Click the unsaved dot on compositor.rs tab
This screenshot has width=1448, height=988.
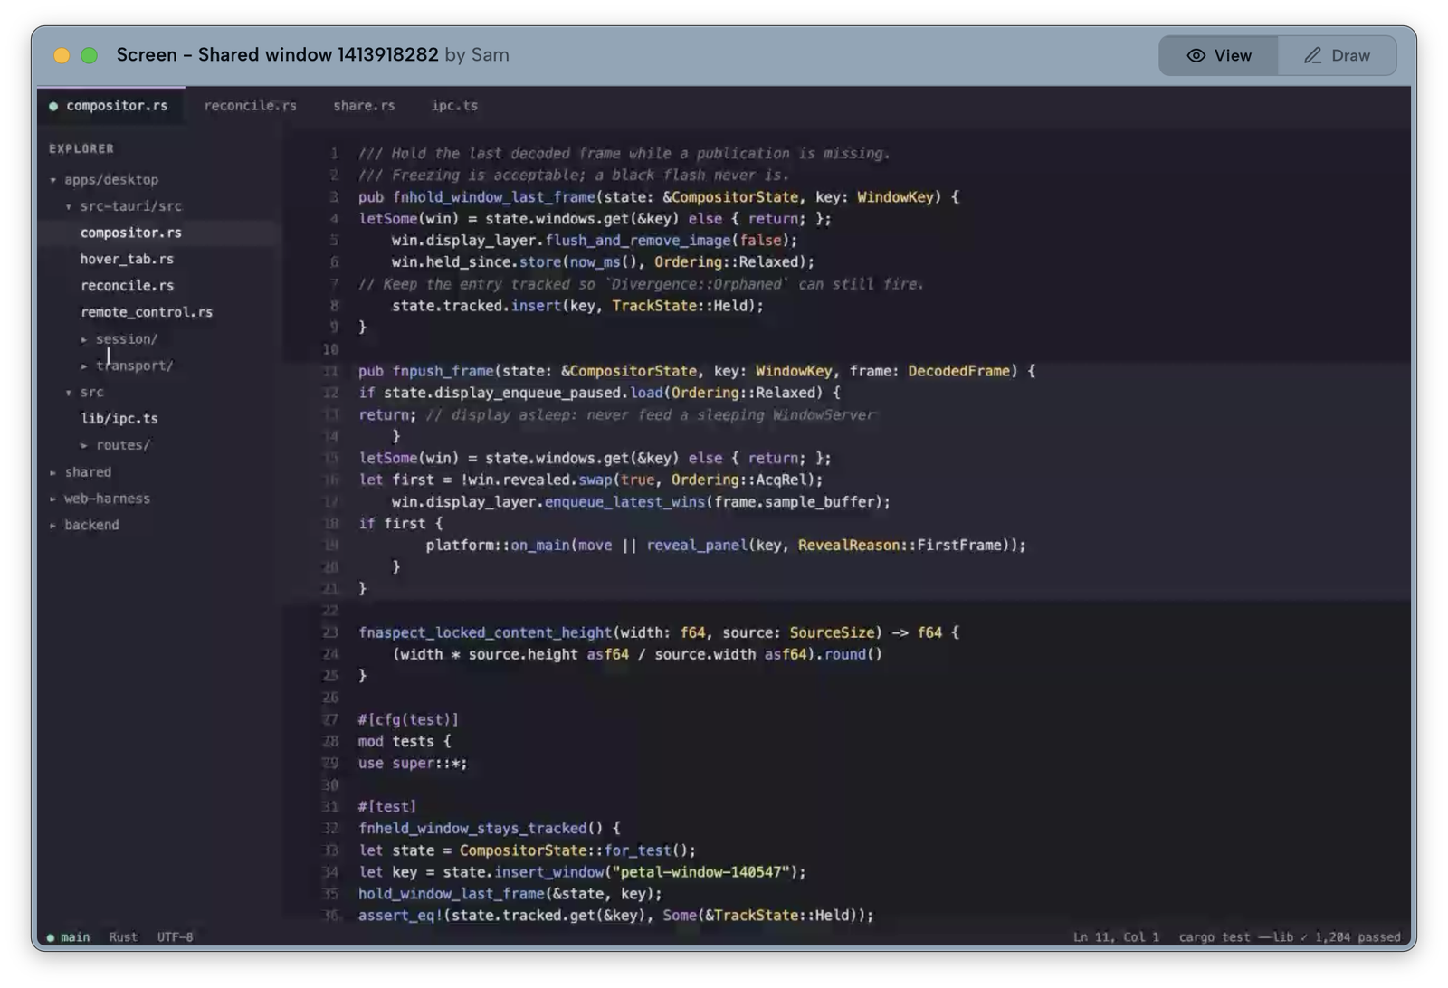(53, 106)
